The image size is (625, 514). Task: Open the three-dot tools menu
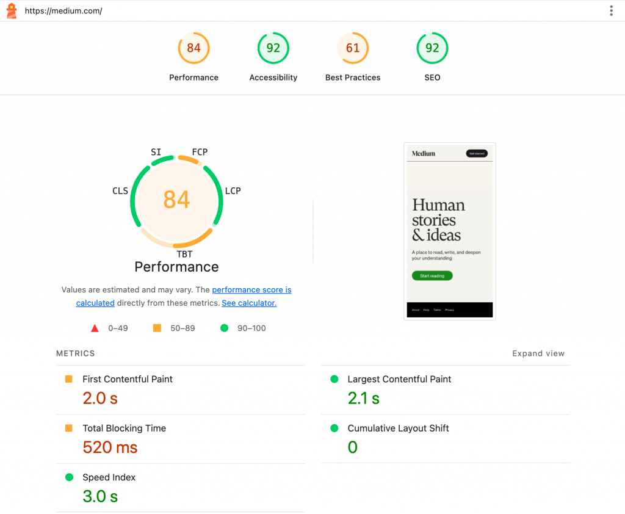click(x=611, y=11)
